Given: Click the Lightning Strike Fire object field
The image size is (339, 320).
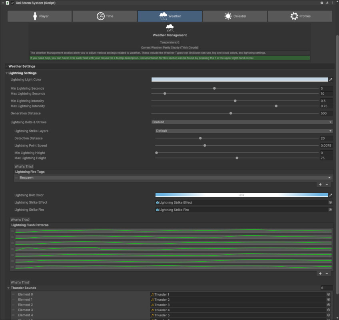Looking at the screenshot, I should point(241,210).
